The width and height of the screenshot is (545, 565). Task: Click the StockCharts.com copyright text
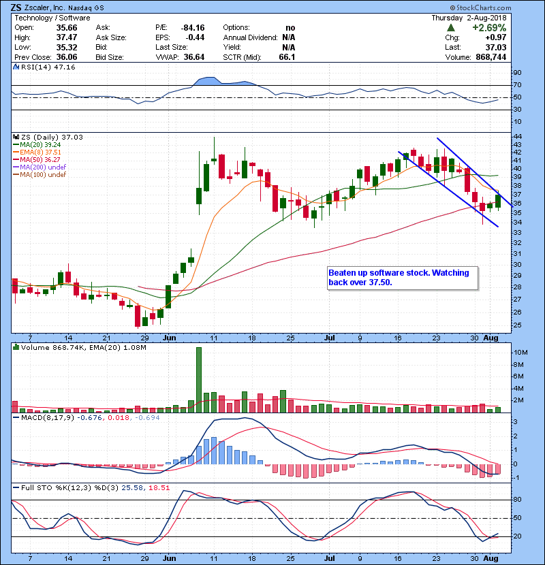point(480,7)
